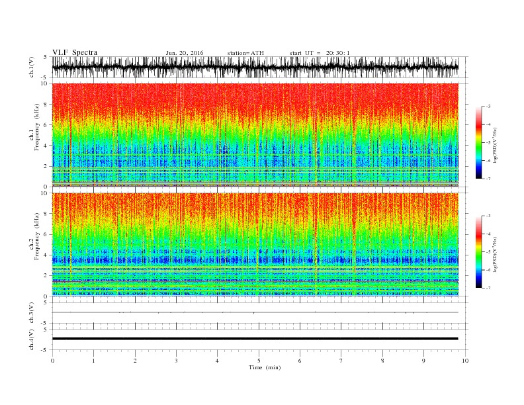The width and height of the screenshot is (524, 405).
Task: Click the "Time (min)" axis title
Action: pyautogui.click(x=265, y=367)
